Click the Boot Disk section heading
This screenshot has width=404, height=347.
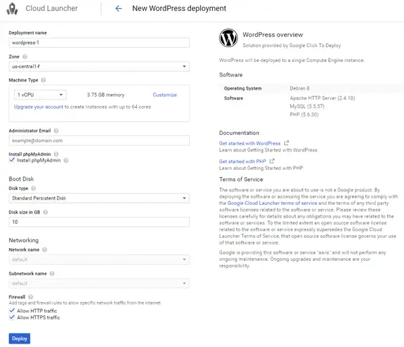[22, 179]
